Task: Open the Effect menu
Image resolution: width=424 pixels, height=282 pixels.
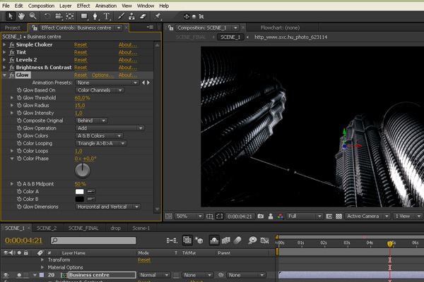Action: point(83,6)
